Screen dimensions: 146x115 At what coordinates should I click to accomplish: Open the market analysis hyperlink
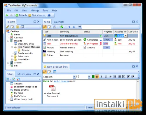click(61, 81)
